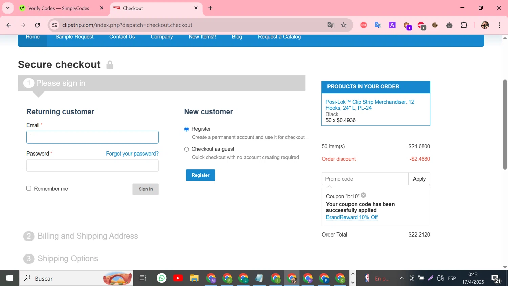Open the dark robot-shaped extension icon
The width and height of the screenshot is (508, 286).
tap(449, 25)
